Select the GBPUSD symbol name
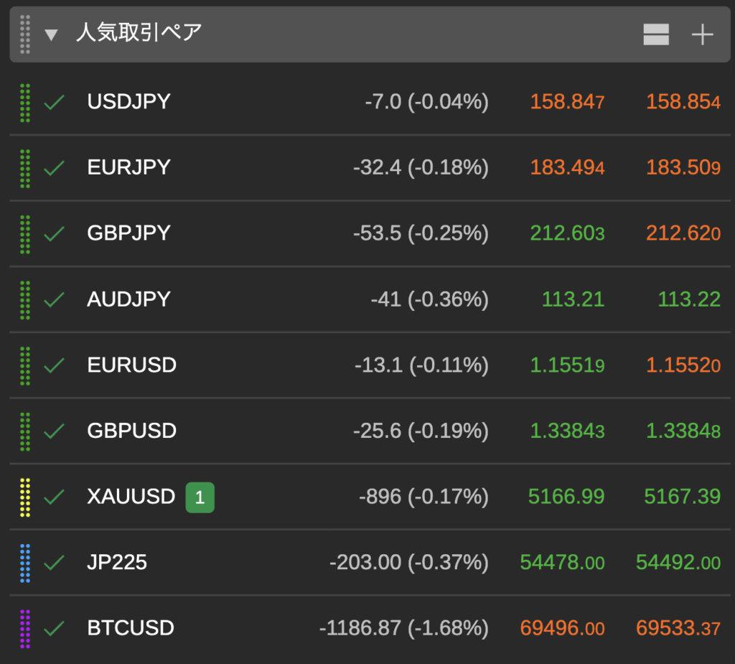The height and width of the screenshot is (664, 735). pyautogui.click(x=131, y=431)
